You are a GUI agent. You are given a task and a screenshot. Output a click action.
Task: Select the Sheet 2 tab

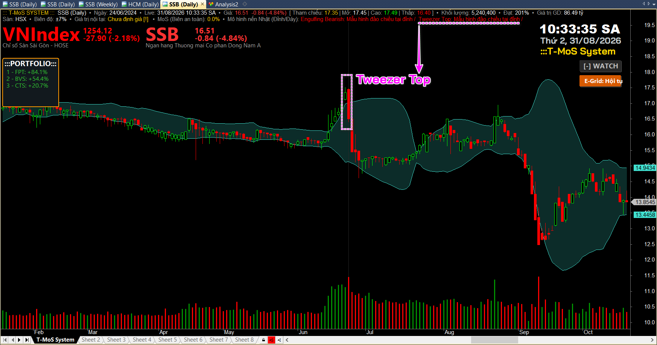(91, 340)
